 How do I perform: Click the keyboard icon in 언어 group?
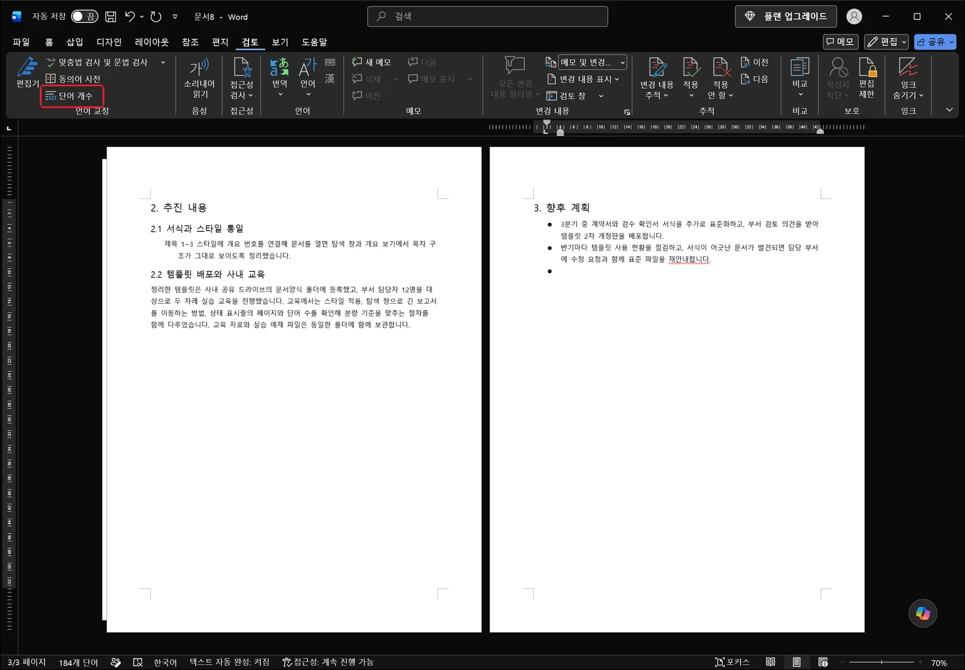click(x=330, y=62)
